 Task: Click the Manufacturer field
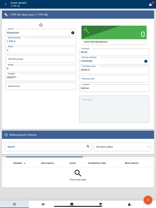pos(41,86)
